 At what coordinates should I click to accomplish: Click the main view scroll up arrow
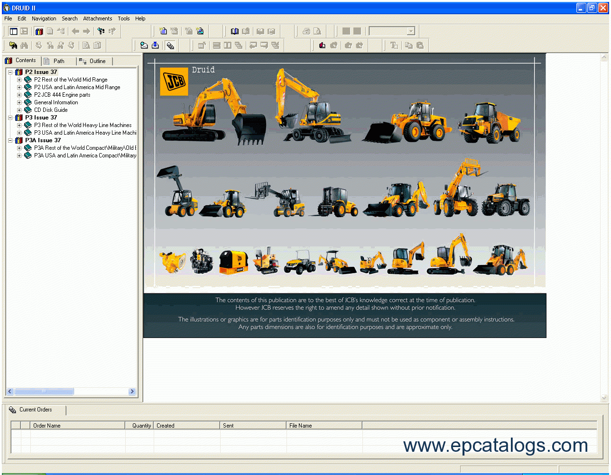604,58
